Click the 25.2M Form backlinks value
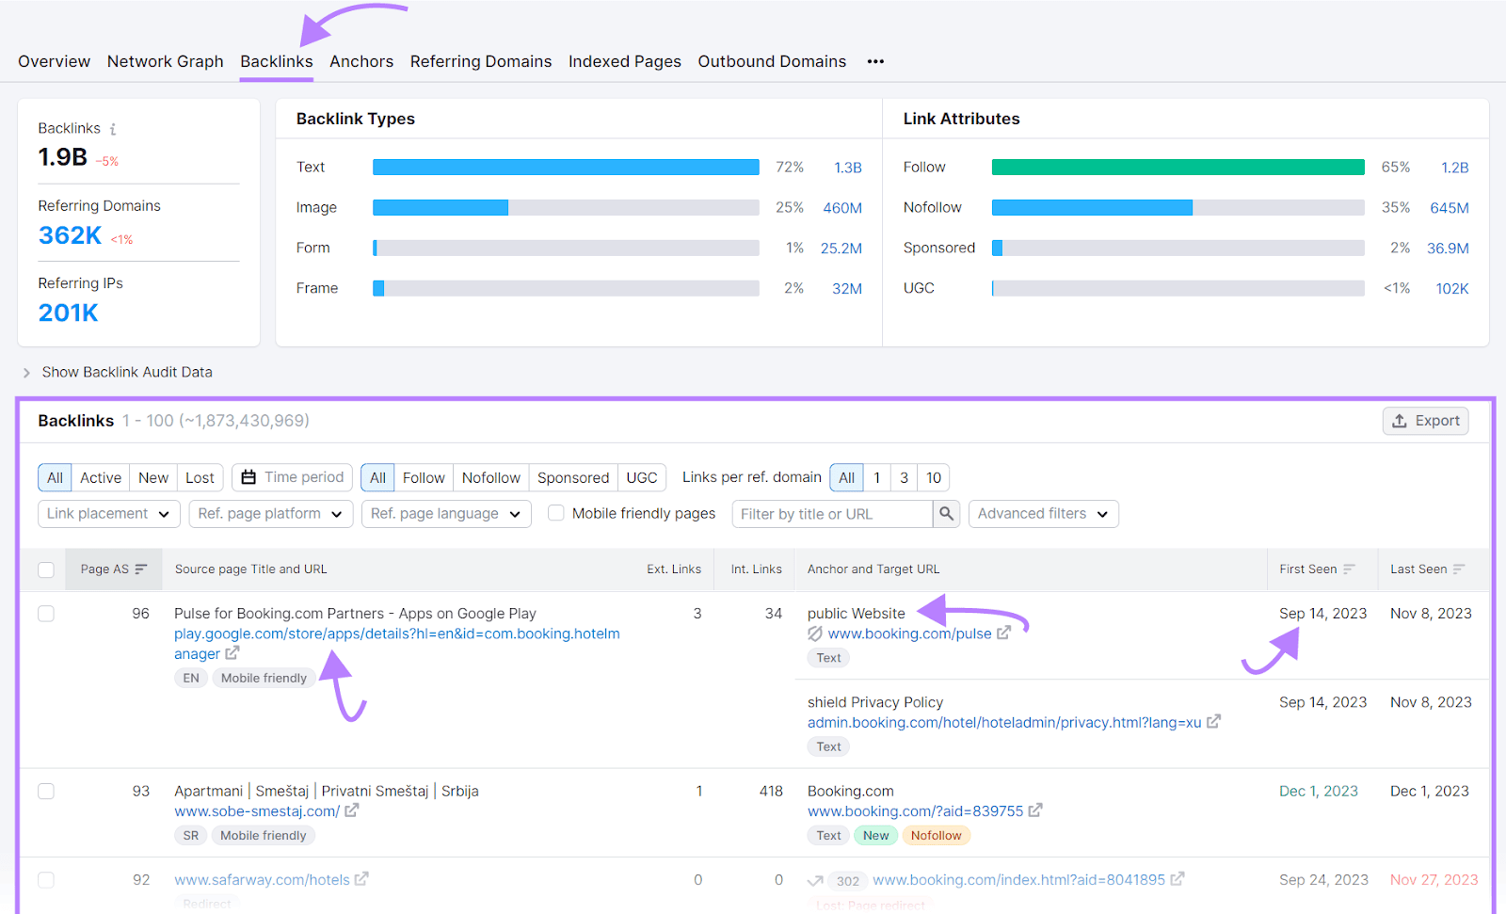This screenshot has width=1506, height=914. point(841,249)
